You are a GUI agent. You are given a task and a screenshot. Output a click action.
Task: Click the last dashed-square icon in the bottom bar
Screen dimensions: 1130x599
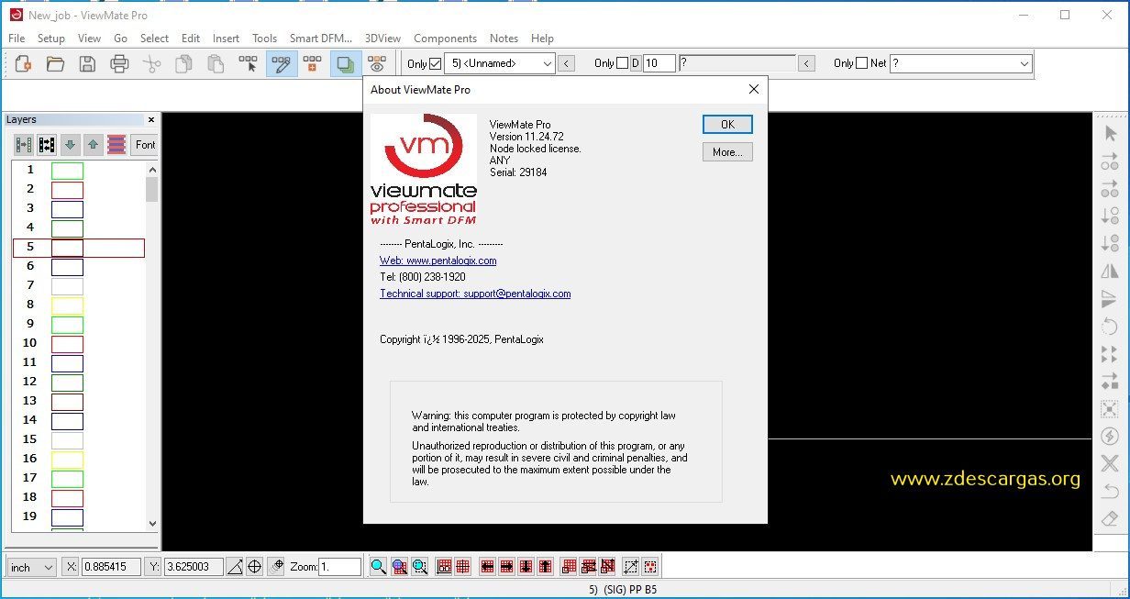click(x=650, y=566)
